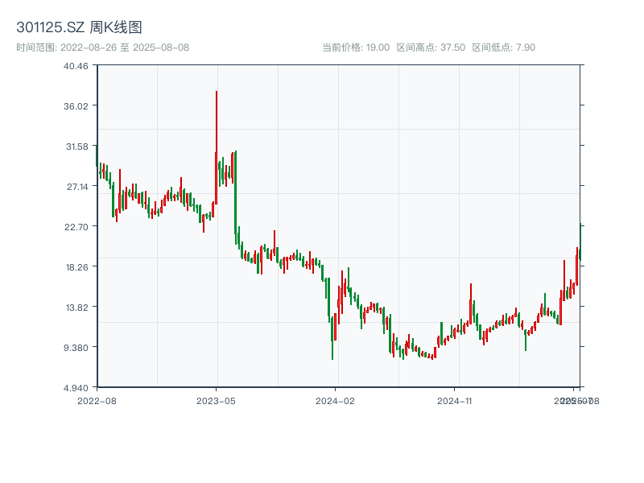The image size is (644, 483).
Task: Click the 区间低点 7.90 label
Action: pos(503,47)
